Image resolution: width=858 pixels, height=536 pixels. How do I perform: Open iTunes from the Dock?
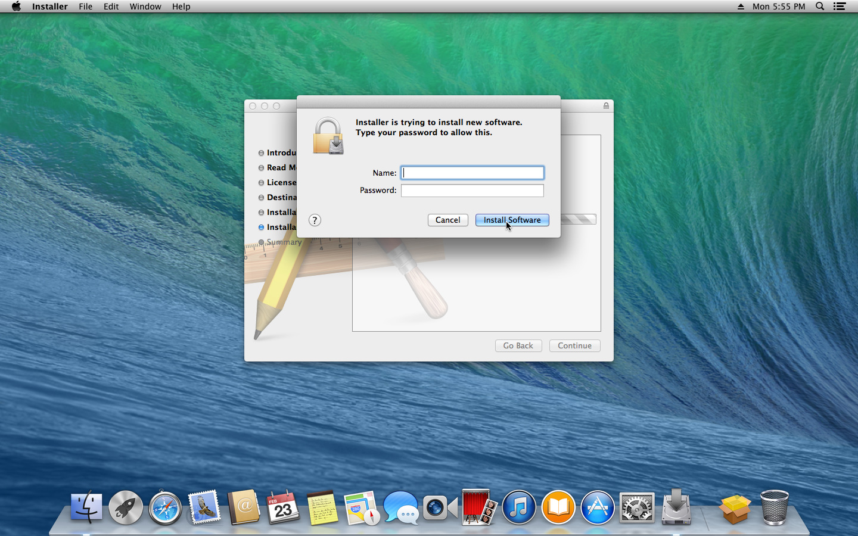tap(518, 508)
